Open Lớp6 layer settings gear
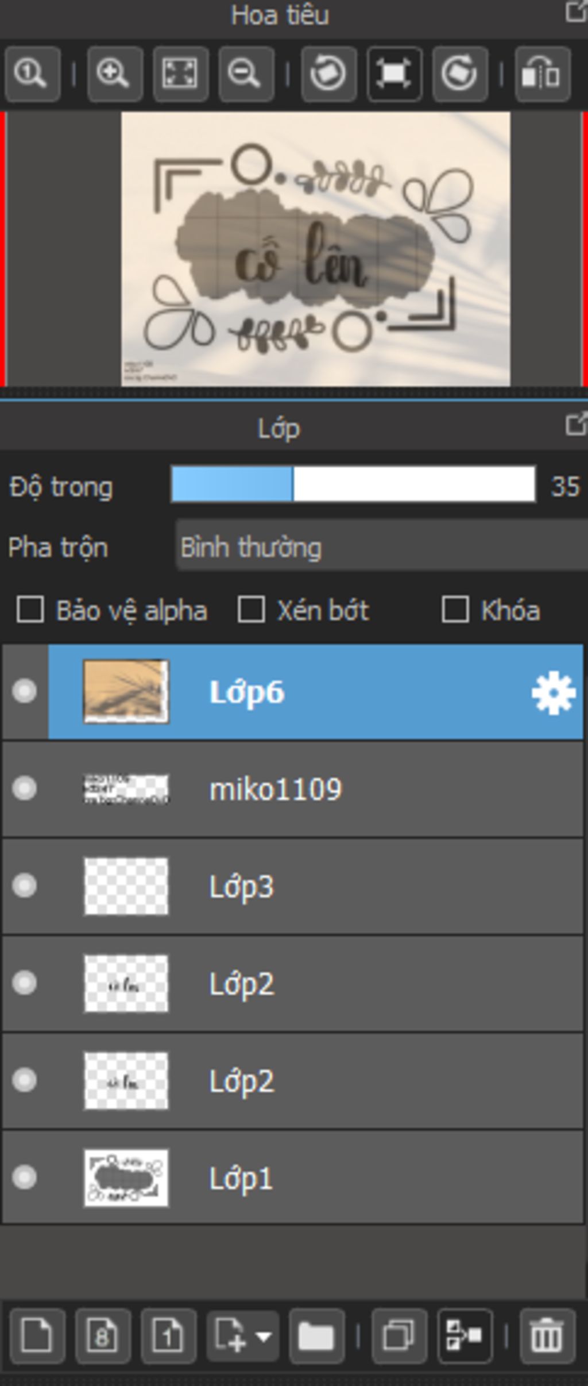 [x=553, y=692]
